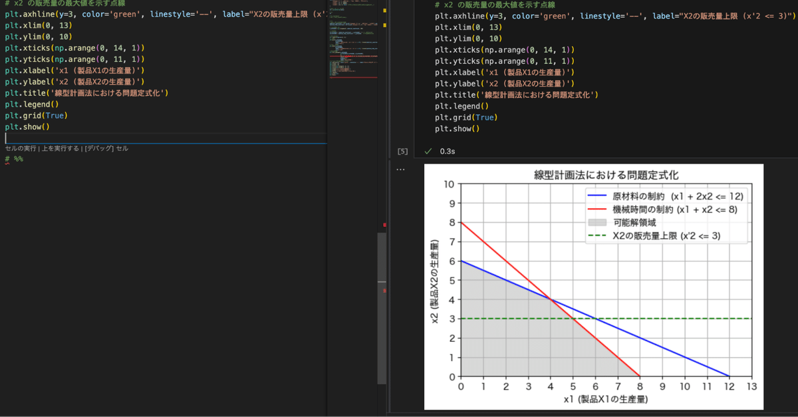Click the 0.3s execution time indicator
This screenshot has height=417, width=798.
[x=448, y=151]
